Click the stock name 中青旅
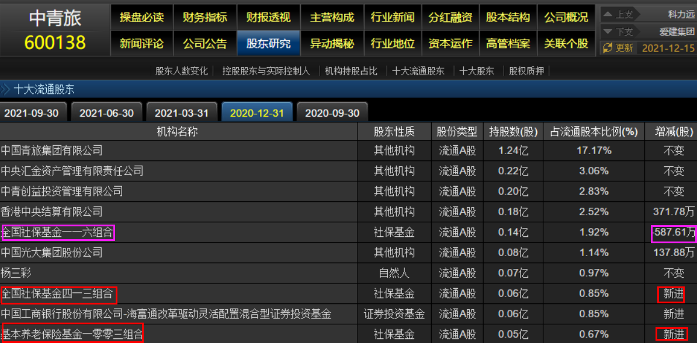 [55, 17]
